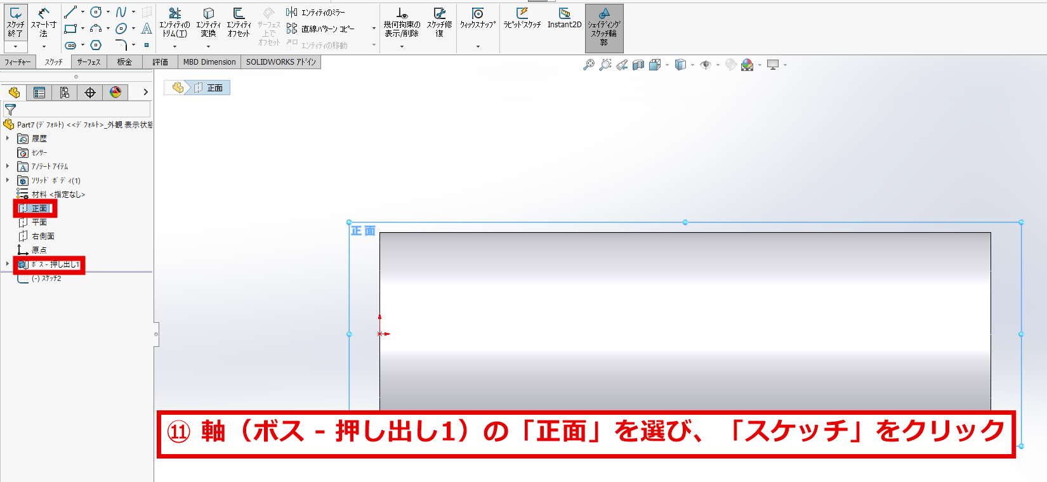Click the feature tree filter field
Image resolution: width=1047 pixels, height=482 pixels.
click(77, 110)
